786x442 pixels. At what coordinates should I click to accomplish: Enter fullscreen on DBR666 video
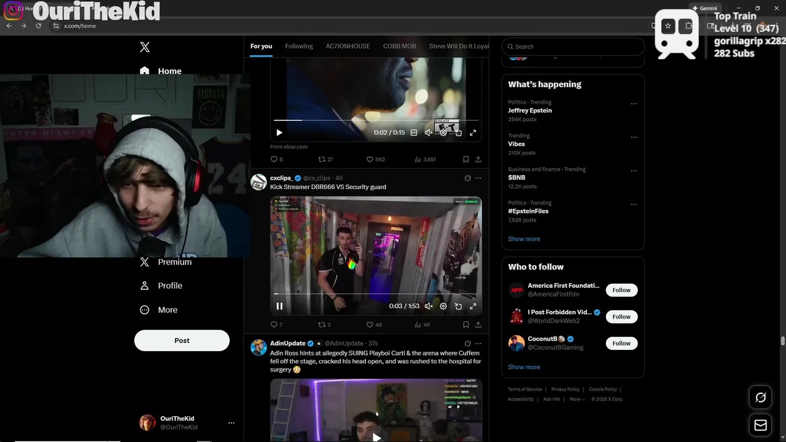pos(473,306)
